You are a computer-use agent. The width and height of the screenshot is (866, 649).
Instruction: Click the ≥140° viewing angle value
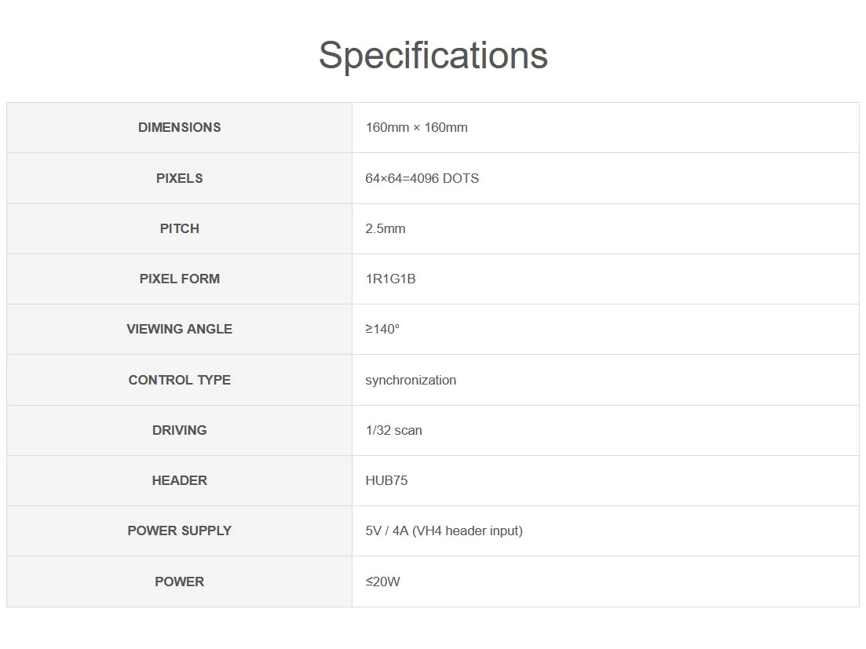click(x=382, y=329)
